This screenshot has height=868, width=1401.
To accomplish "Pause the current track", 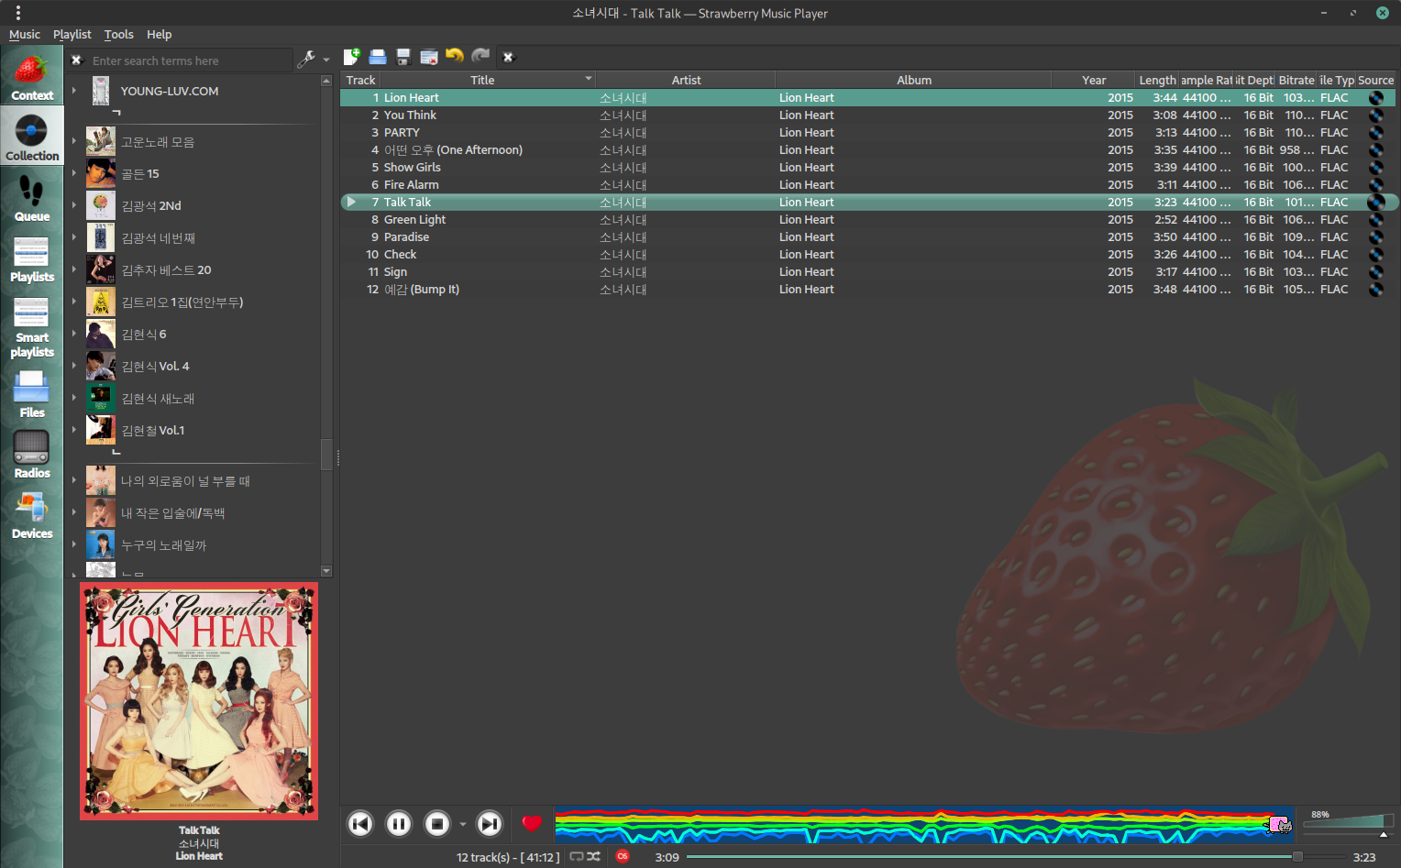I will tap(399, 824).
